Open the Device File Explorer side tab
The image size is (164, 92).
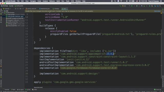click(x=163, y=81)
